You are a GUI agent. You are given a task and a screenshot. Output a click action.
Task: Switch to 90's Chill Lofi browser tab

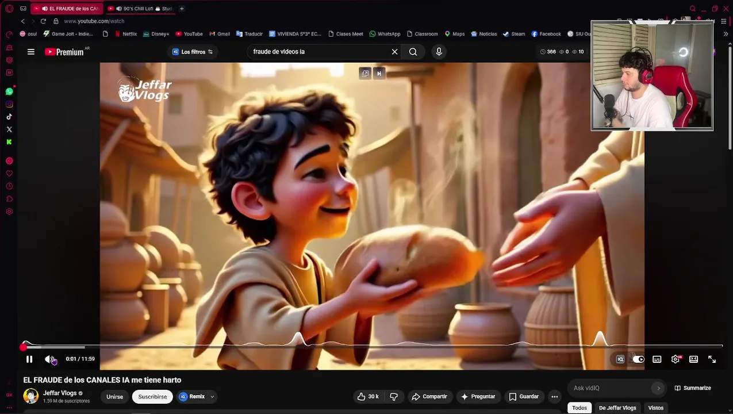click(x=141, y=9)
